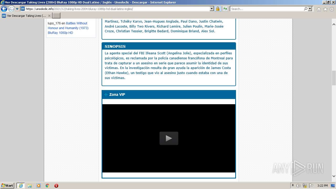Go forward with the browser Forward arrow
Image resolution: width=336 pixels, height=189 pixels.
(x=11, y=9)
